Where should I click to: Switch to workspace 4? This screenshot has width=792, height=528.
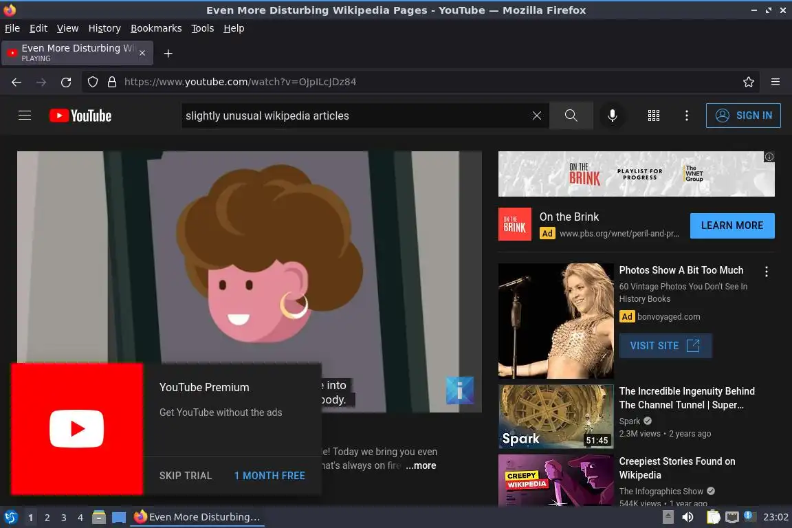coord(80,518)
